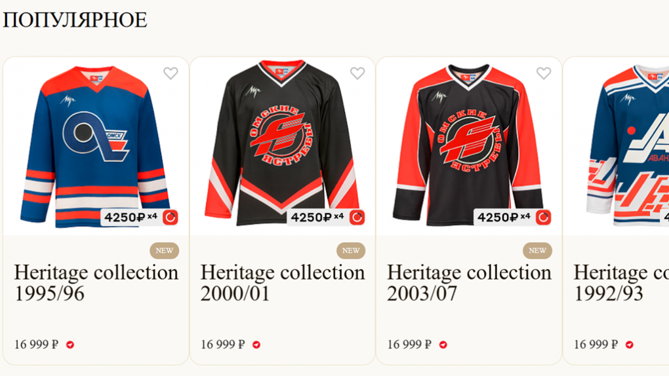Click installment icon on 2000/01 jersey image
This screenshot has width=669, height=376.
[357, 217]
